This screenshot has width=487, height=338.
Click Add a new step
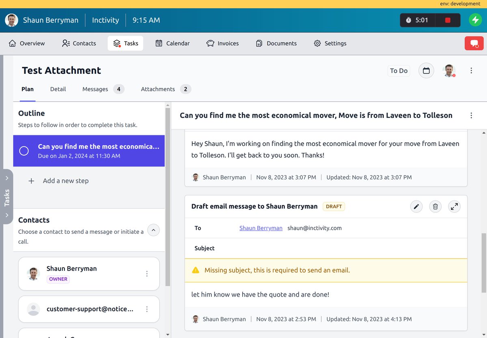pos(66,181)
